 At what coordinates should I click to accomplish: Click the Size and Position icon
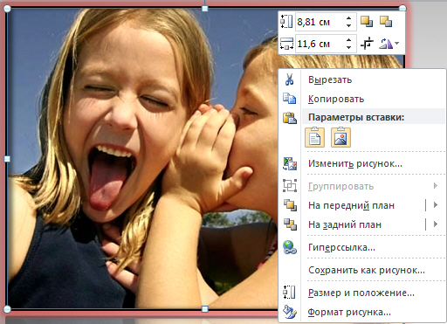pos(289,293)
